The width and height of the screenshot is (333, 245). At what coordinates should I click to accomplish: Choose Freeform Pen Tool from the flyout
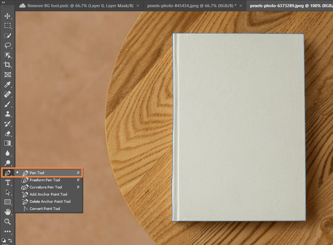45,180
